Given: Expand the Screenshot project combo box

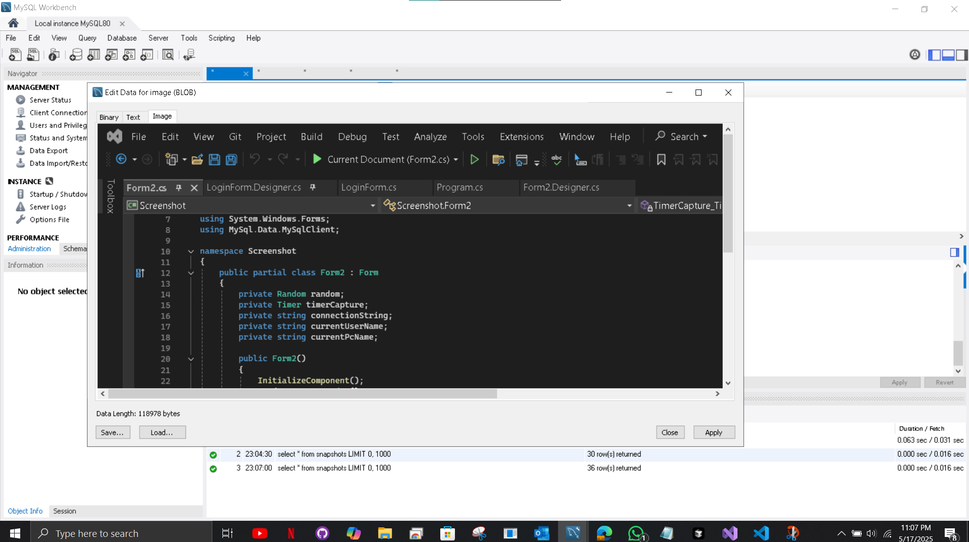Looking at the screenshot, I should pyautogui.click(x=373, y=205).
